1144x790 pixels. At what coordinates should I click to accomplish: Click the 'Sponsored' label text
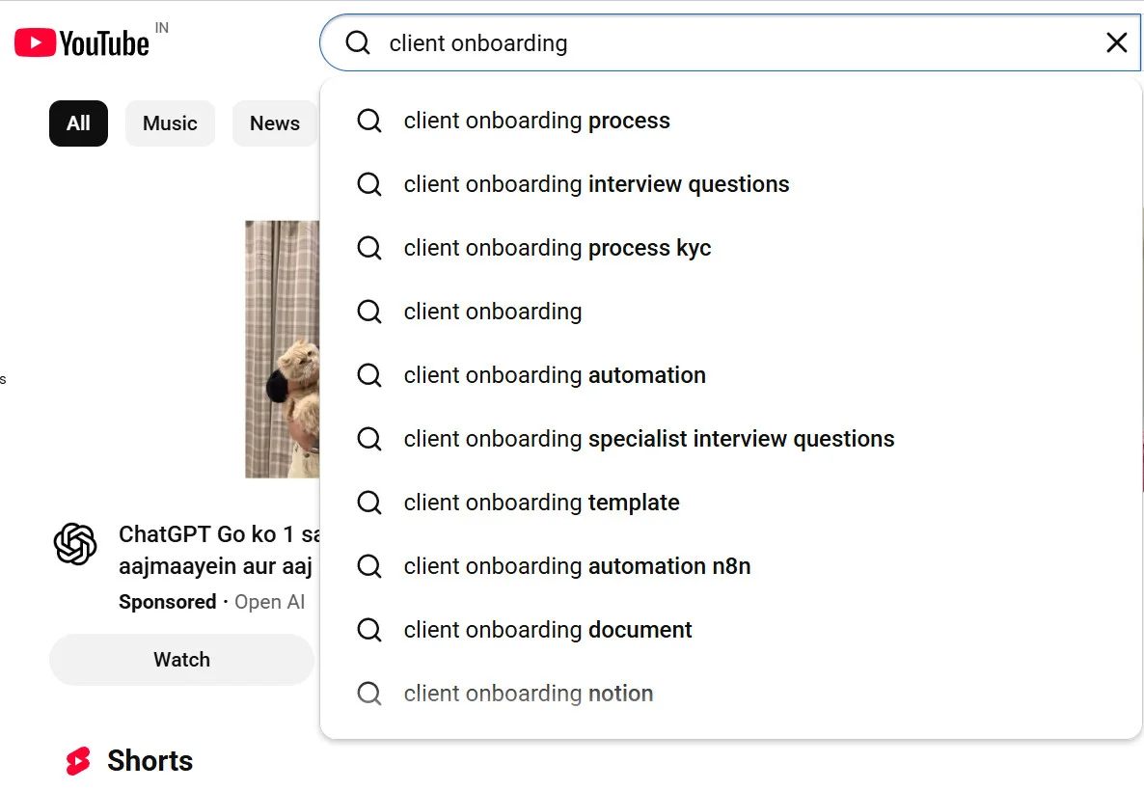[167, 601]
